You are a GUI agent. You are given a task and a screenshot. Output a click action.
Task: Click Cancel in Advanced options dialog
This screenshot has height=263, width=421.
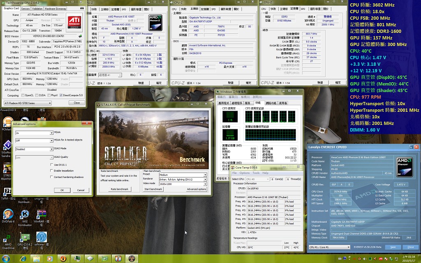click(x=81, y=190)
